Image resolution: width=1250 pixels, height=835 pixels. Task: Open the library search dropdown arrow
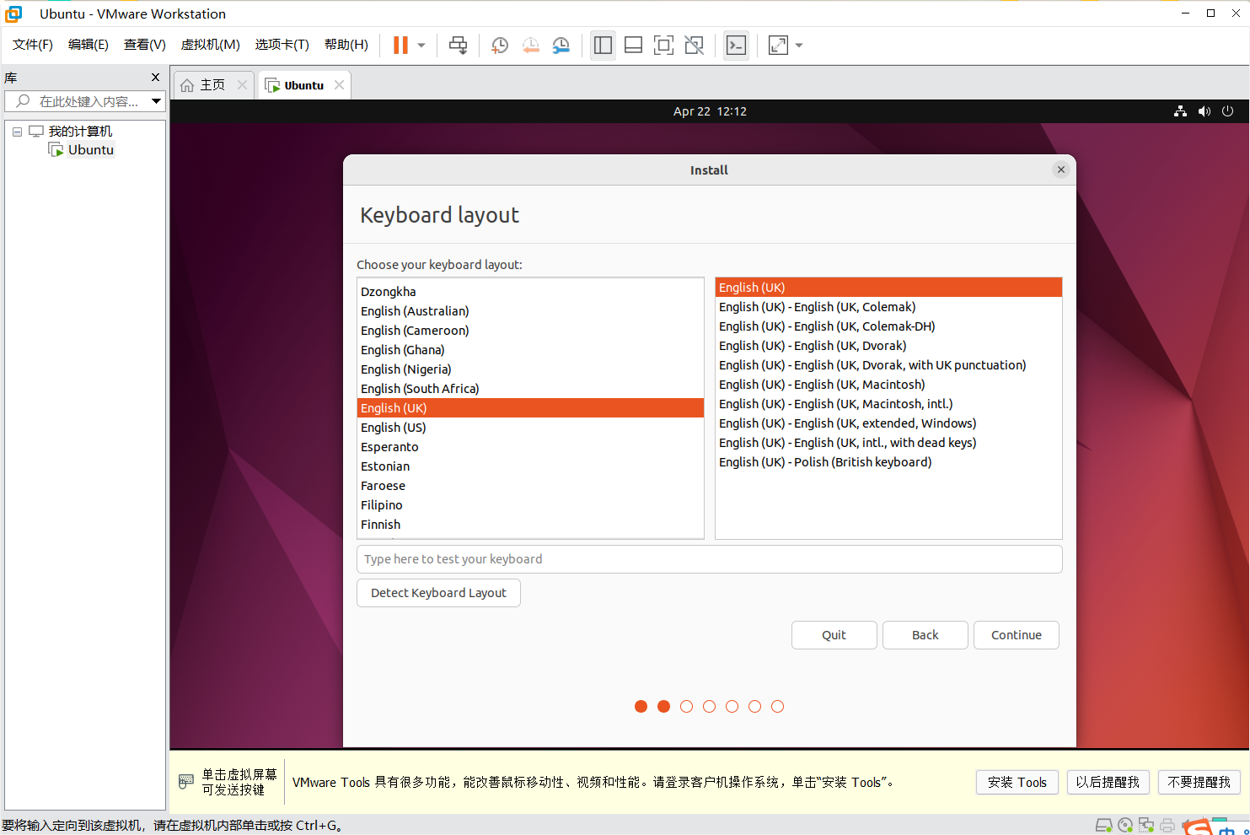[156, 101]
